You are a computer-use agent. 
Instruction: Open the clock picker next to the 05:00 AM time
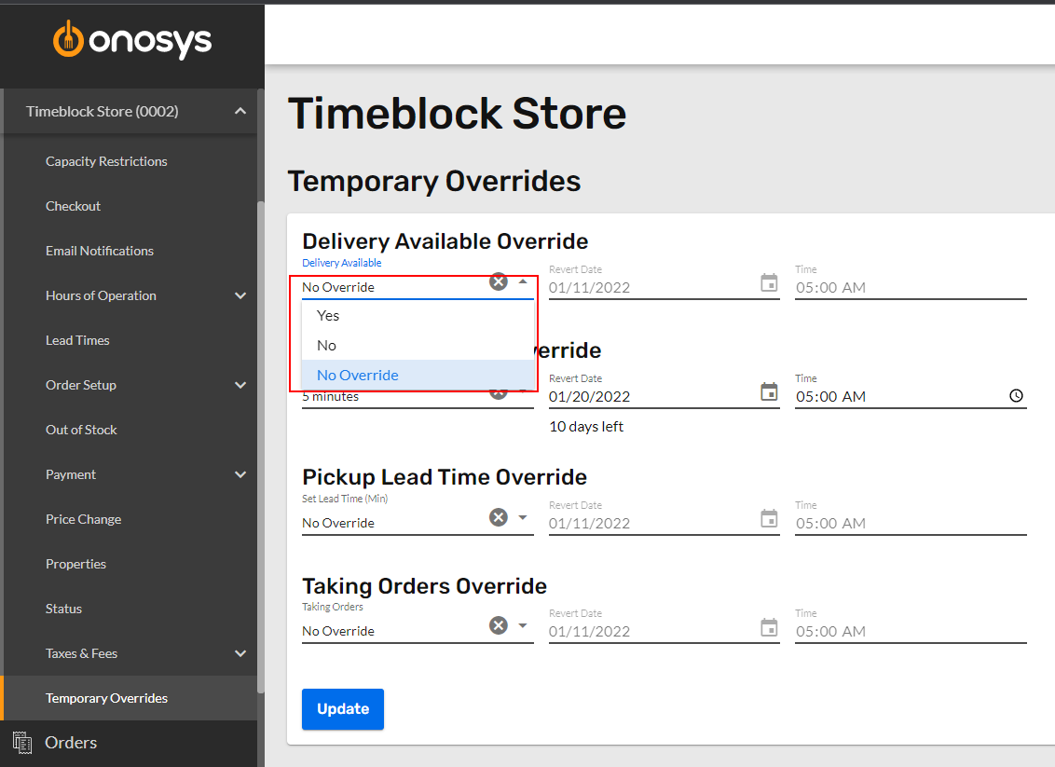pos(1016,395)
